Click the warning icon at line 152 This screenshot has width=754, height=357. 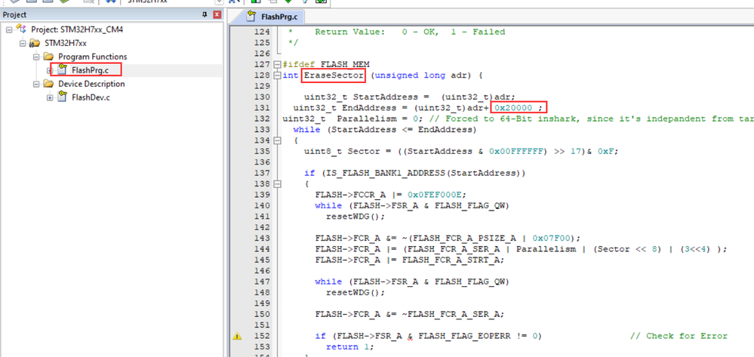(236, 337)
